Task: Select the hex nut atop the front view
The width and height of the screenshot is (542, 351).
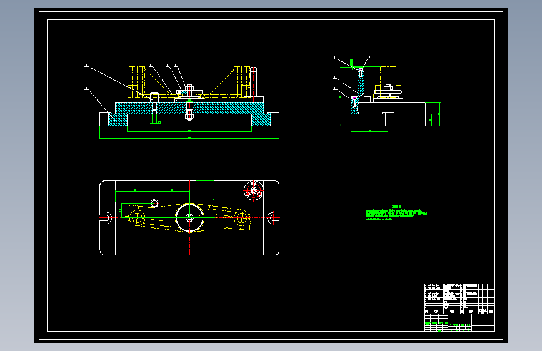Action: pyautogui.click(x=189, y=86)
